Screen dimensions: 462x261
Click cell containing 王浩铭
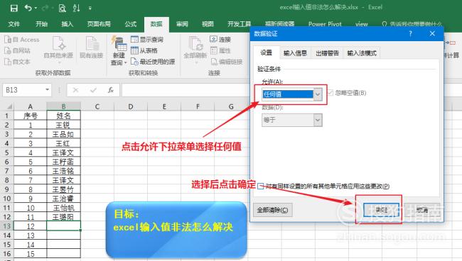point(64,171)
